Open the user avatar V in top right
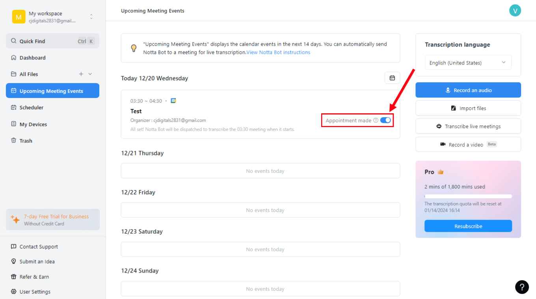 (515, 11)
